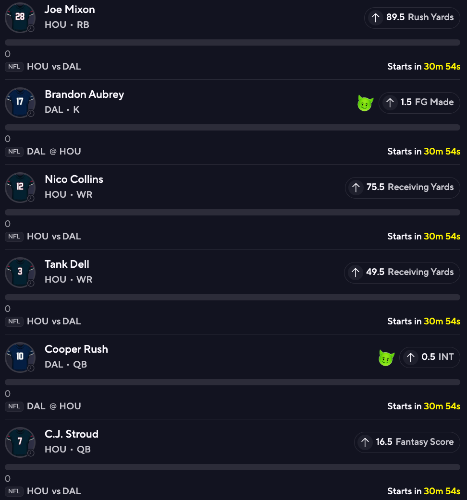Toggle the up arrow on 1.5 FG Made
The width and height of the screenshot is (467, 500).
tap(390, 103)
